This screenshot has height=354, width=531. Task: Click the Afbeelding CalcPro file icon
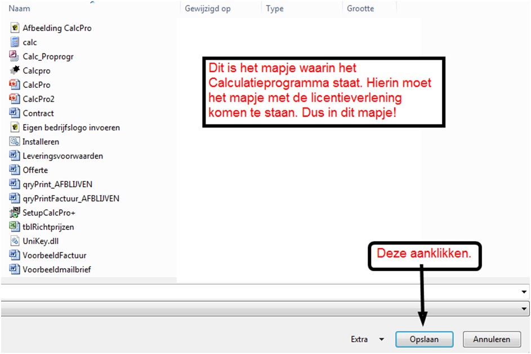click(15, 28)
